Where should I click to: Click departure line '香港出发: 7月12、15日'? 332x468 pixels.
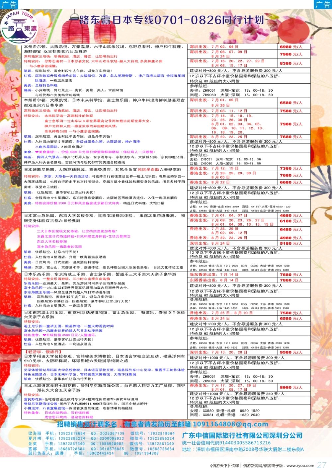pyautogui.click(x=214, y=169)
